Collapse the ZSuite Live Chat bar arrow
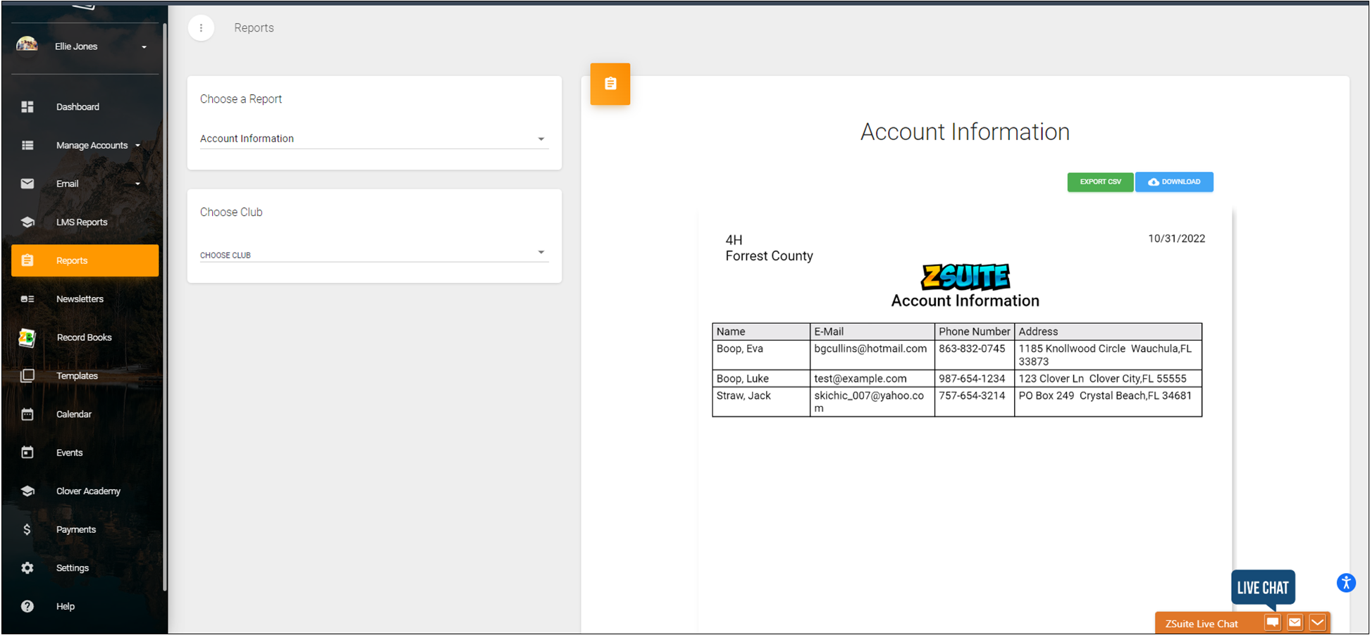Viewport: 1370px width, 635px height. point(1317,622)
